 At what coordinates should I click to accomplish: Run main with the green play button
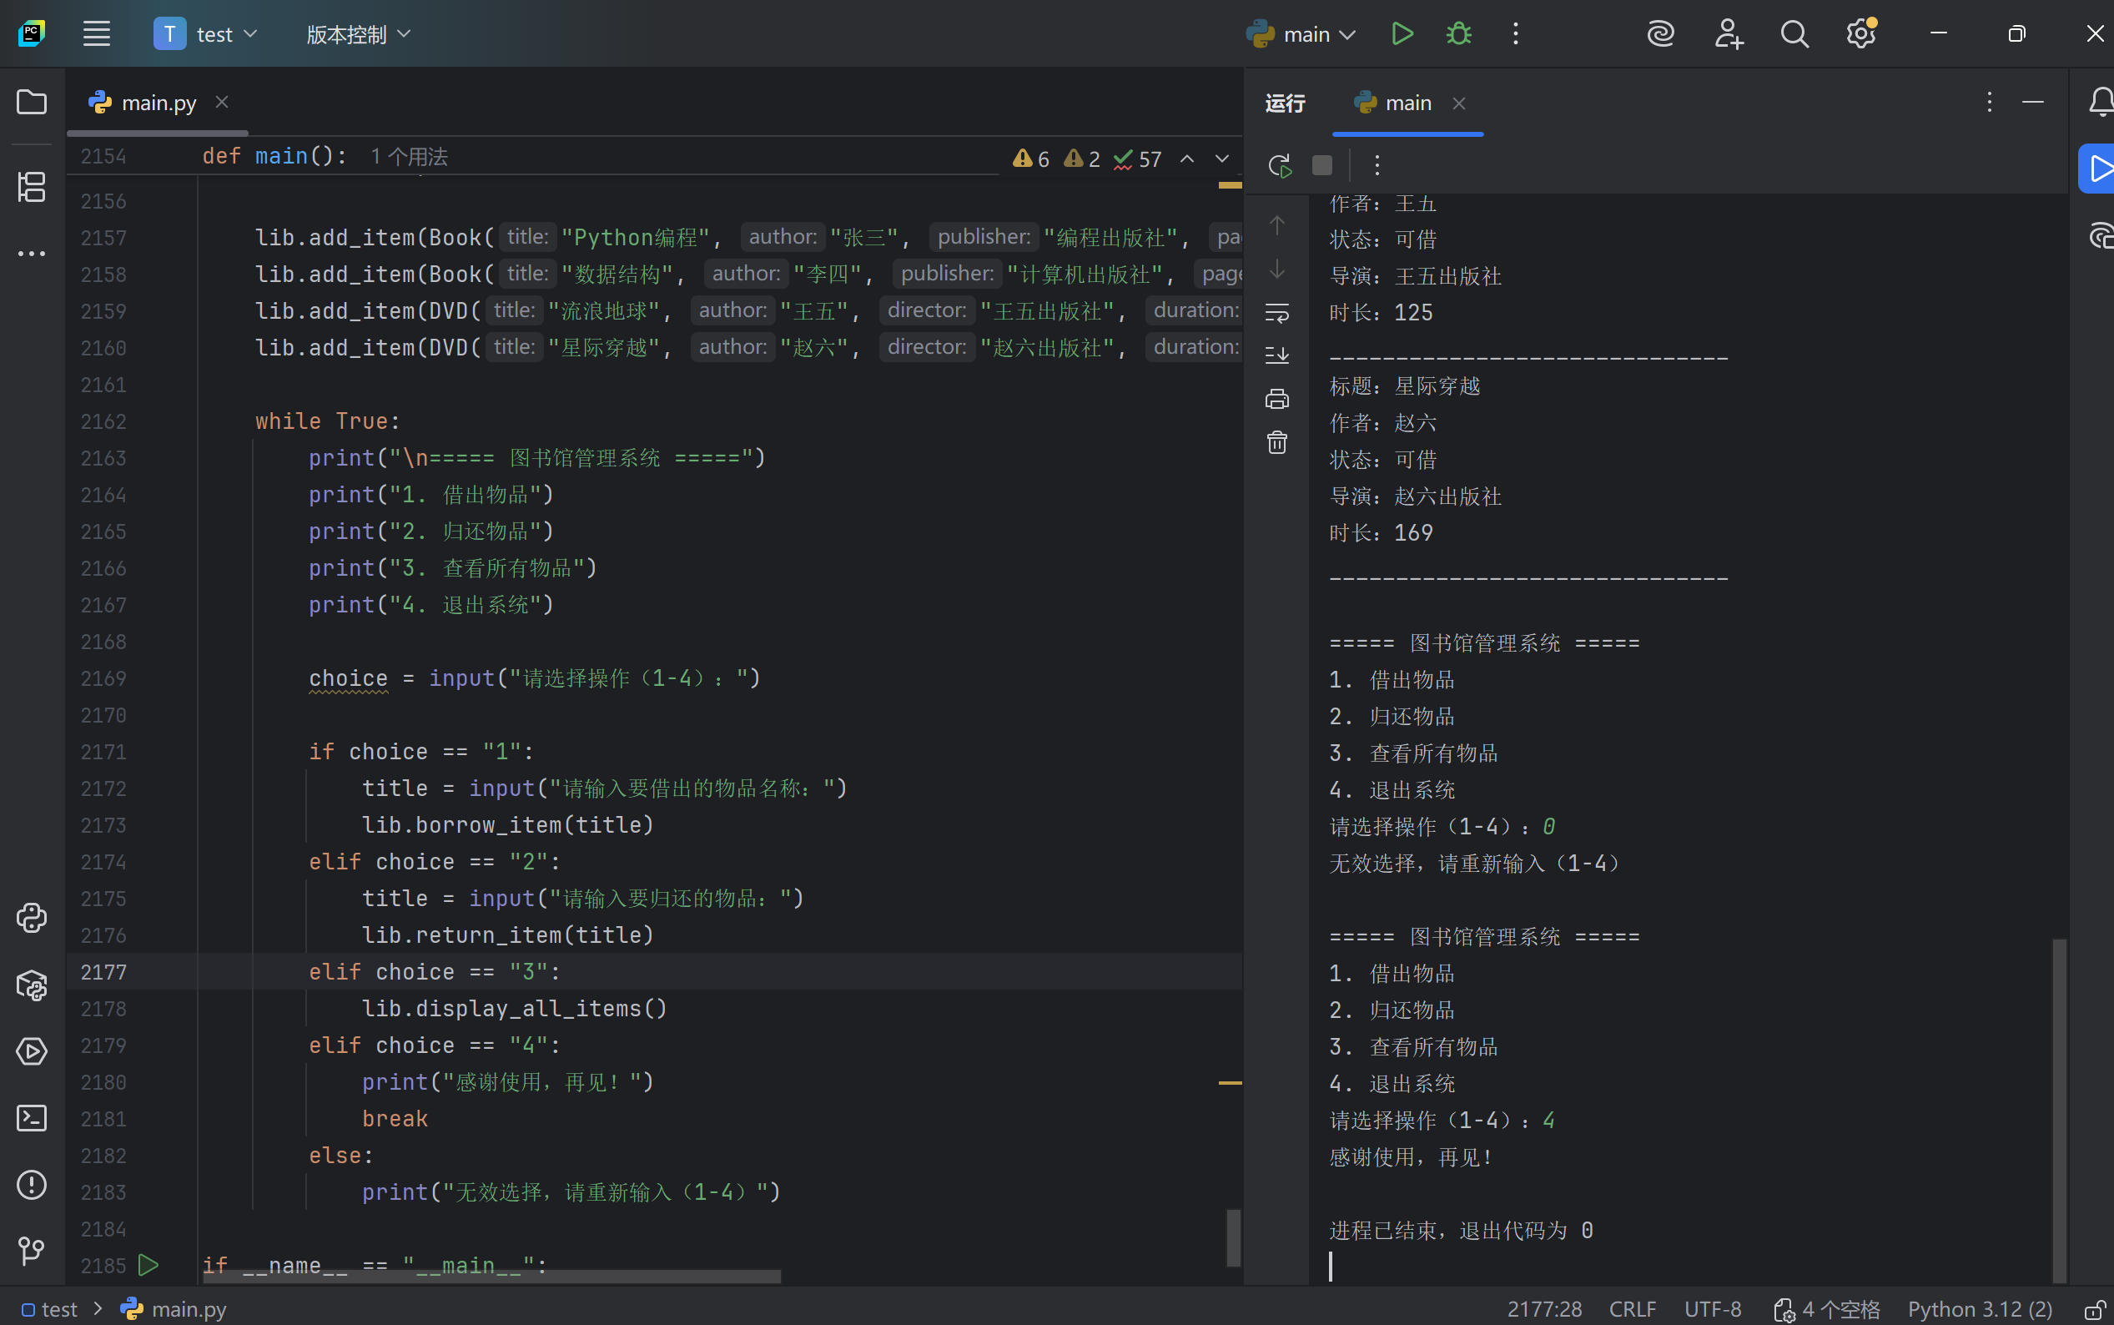[1402, 34]
